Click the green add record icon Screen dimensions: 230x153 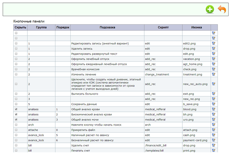pyautogui.click(x=209, y=9)
